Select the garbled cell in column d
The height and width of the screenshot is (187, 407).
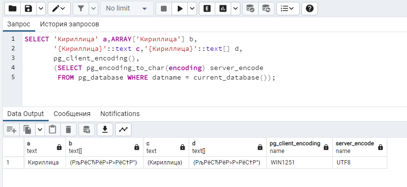228,163
